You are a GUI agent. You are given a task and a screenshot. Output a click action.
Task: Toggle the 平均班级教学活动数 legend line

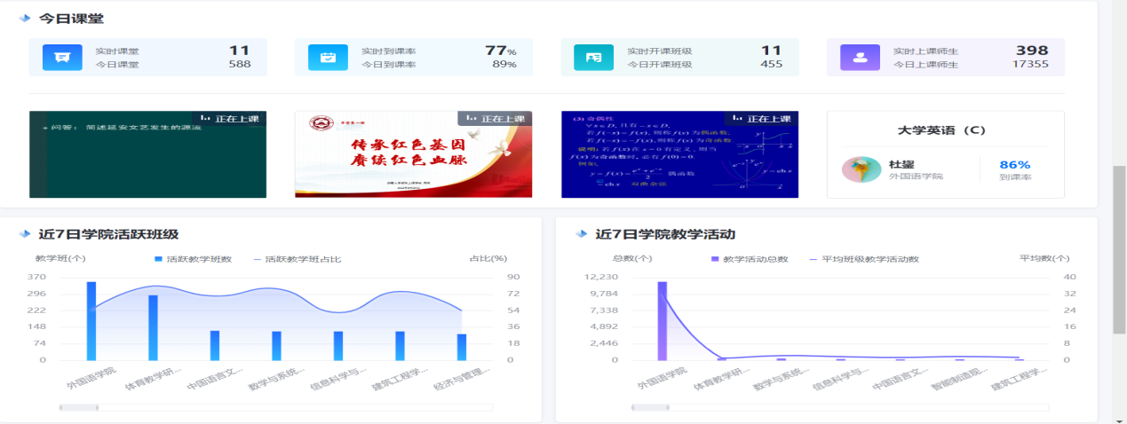point(863,259)
